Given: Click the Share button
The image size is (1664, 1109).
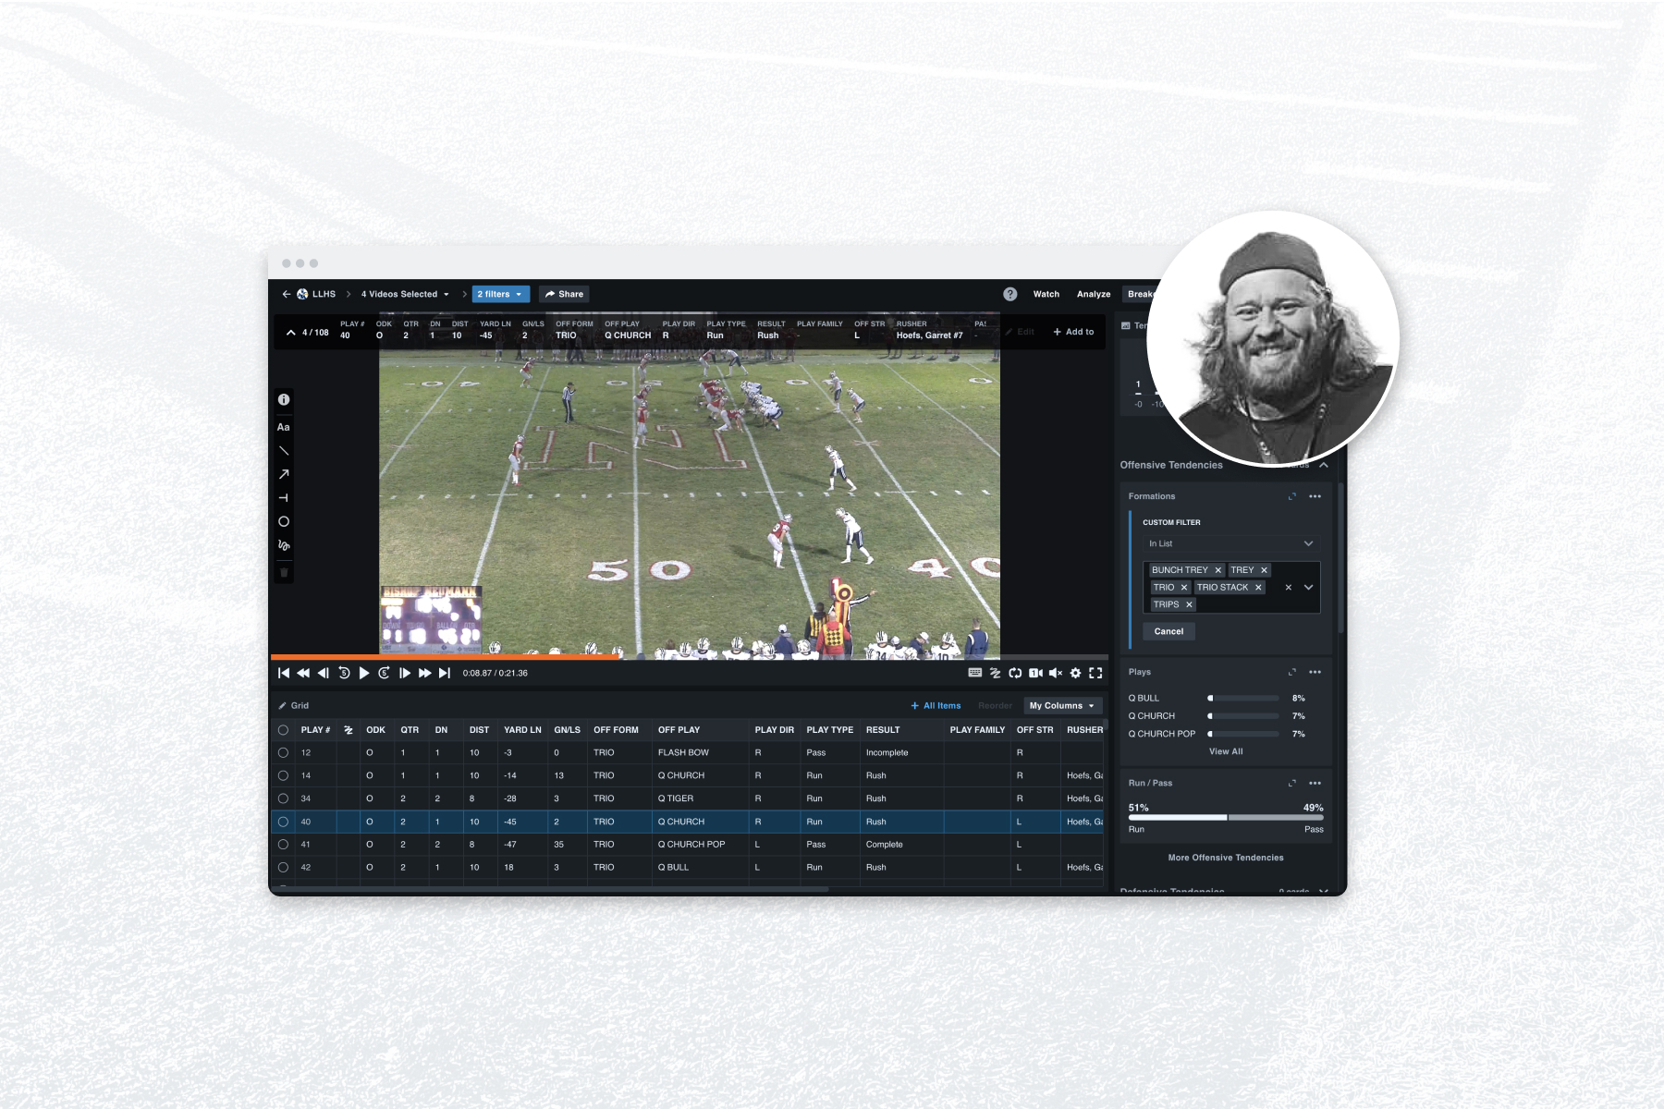Looking at the screenshot, I should pos(564,294).
